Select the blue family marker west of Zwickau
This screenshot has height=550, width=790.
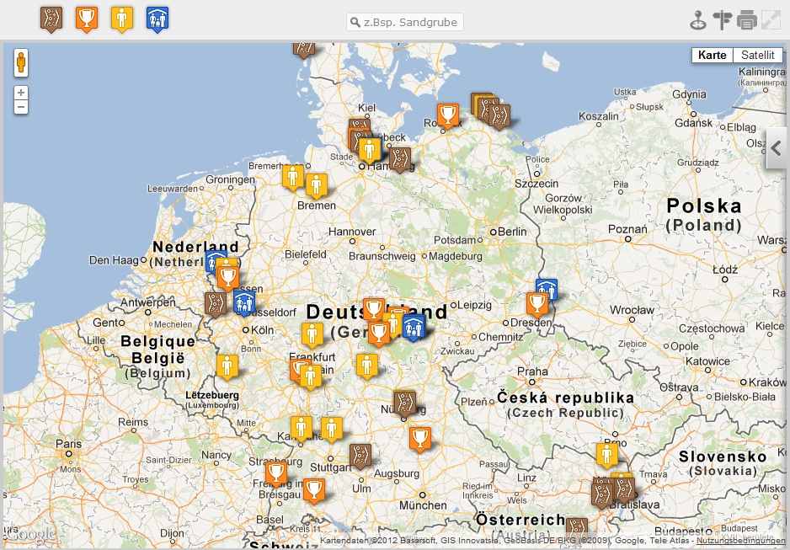tap(414, 328)
